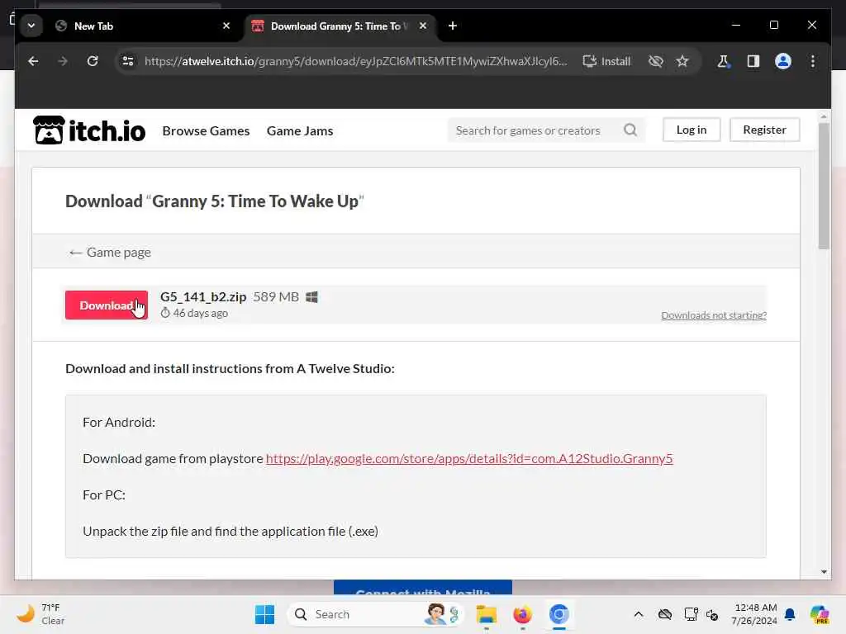The height and width of the screenshot is (634, 846).
Task: Click the crossed-out eye tracking protection icon
Action: (655, 61)
